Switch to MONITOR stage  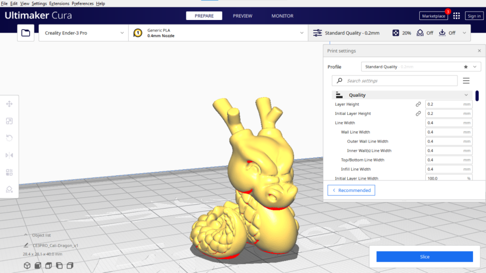[283, 16]
